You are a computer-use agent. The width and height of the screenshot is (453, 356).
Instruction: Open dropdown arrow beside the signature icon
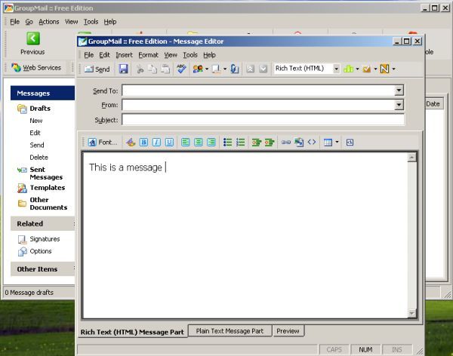point(225,69)
